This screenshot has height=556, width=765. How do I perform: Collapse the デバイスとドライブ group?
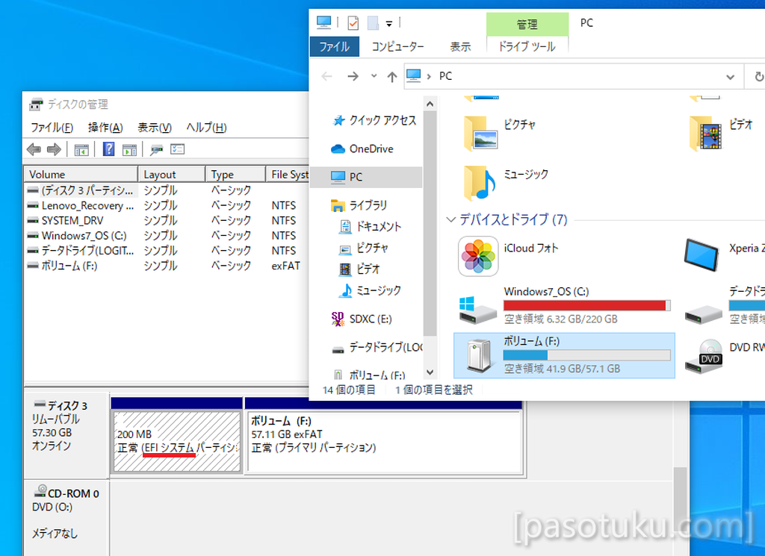[450, 219]
